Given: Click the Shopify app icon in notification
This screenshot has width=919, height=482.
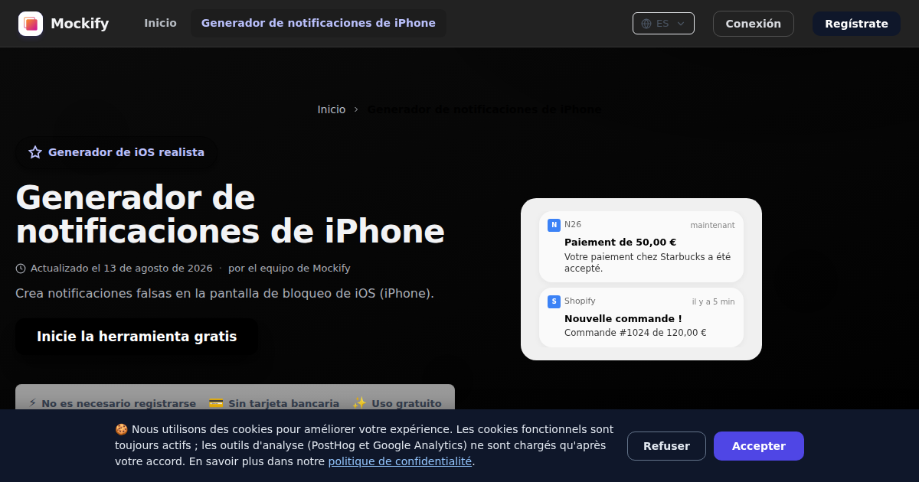Looking at the screenshot, I should (x=554, y=301).
